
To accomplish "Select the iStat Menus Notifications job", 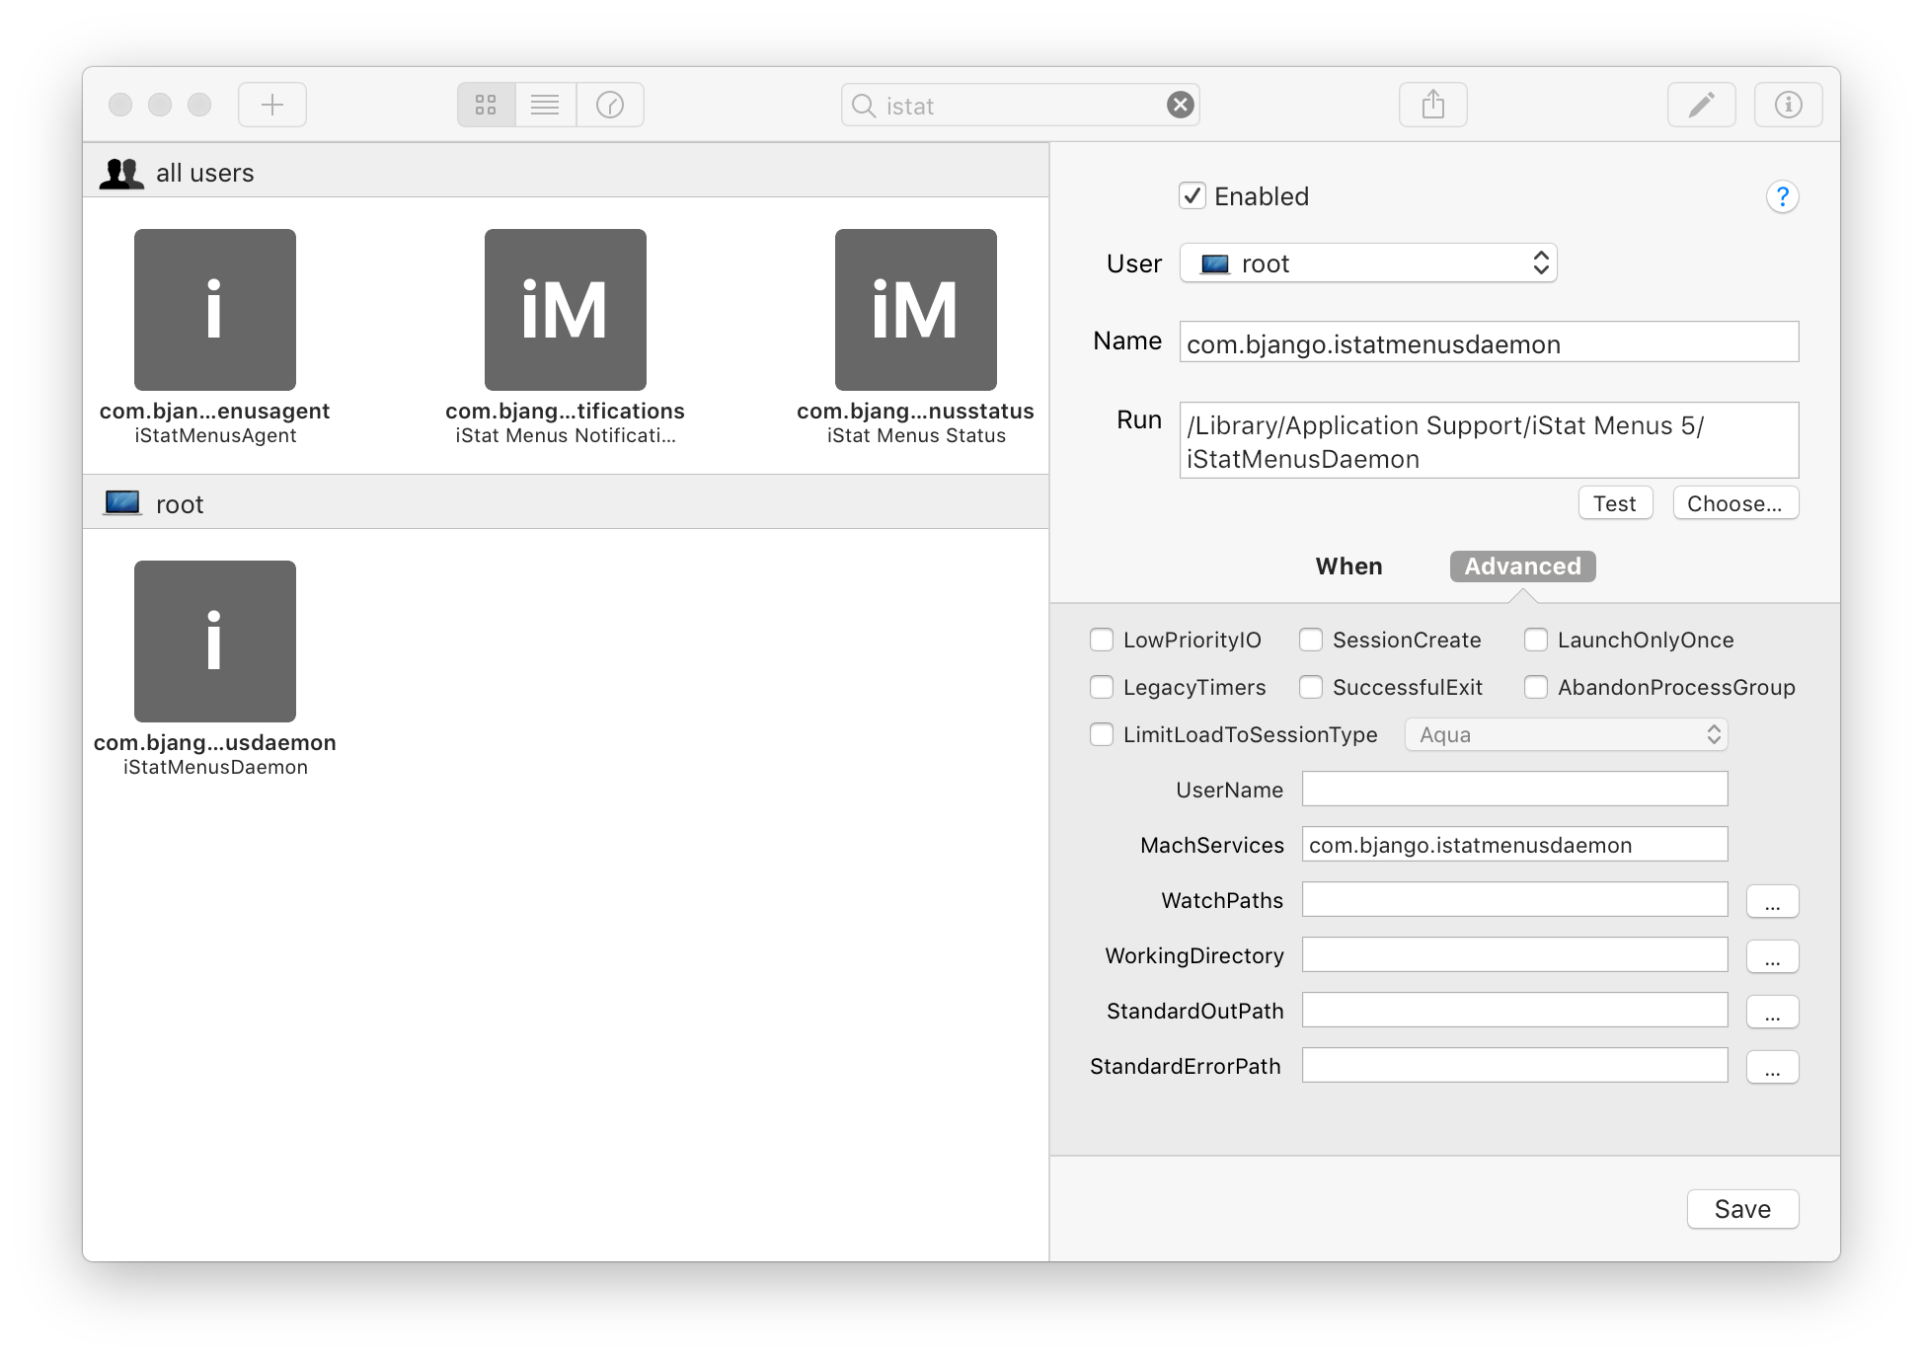I will pos(565,310).
